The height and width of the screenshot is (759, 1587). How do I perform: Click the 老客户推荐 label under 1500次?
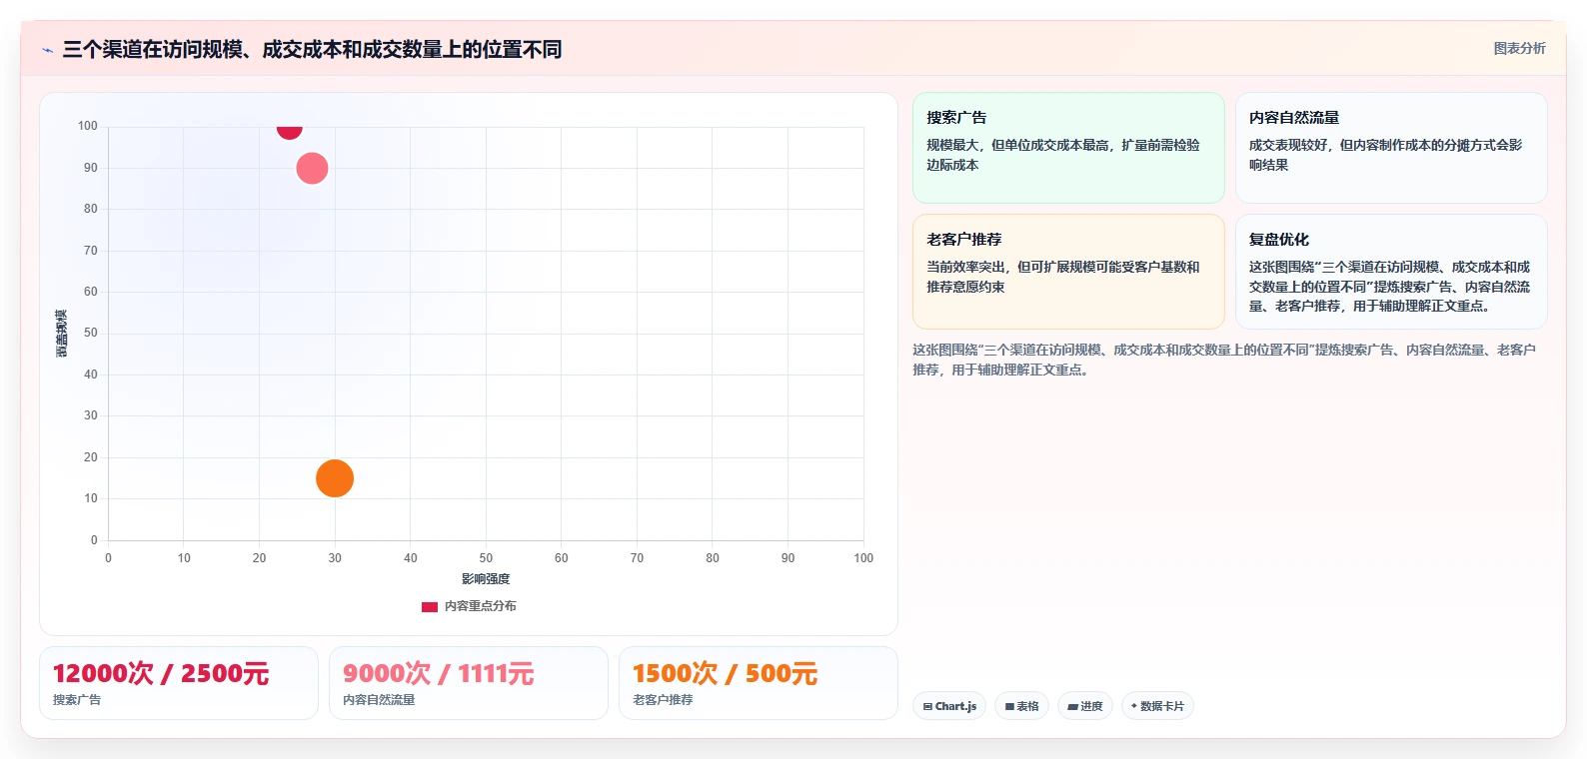pyautogui.click(x=663, y=700)
